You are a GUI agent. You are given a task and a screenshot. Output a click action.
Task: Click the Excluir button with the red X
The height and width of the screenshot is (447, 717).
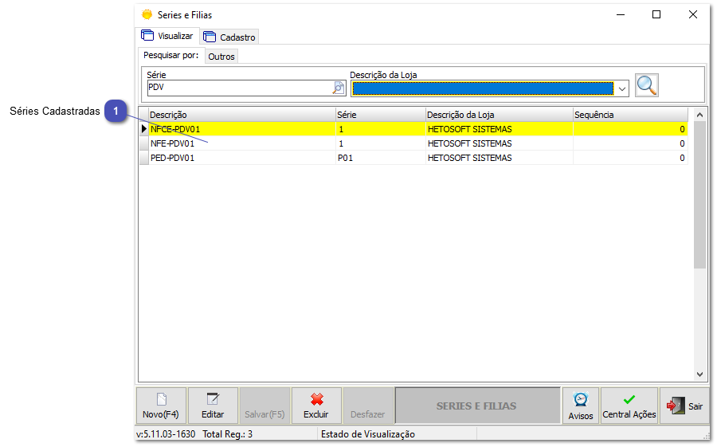[316, 406]
